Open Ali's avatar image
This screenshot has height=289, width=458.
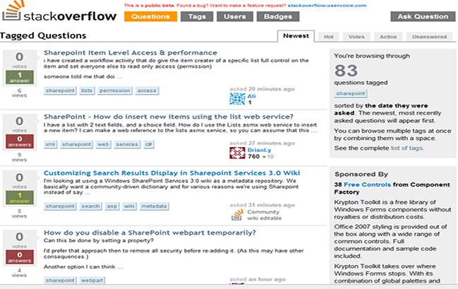pyautogui.click(x=237, y=99)
